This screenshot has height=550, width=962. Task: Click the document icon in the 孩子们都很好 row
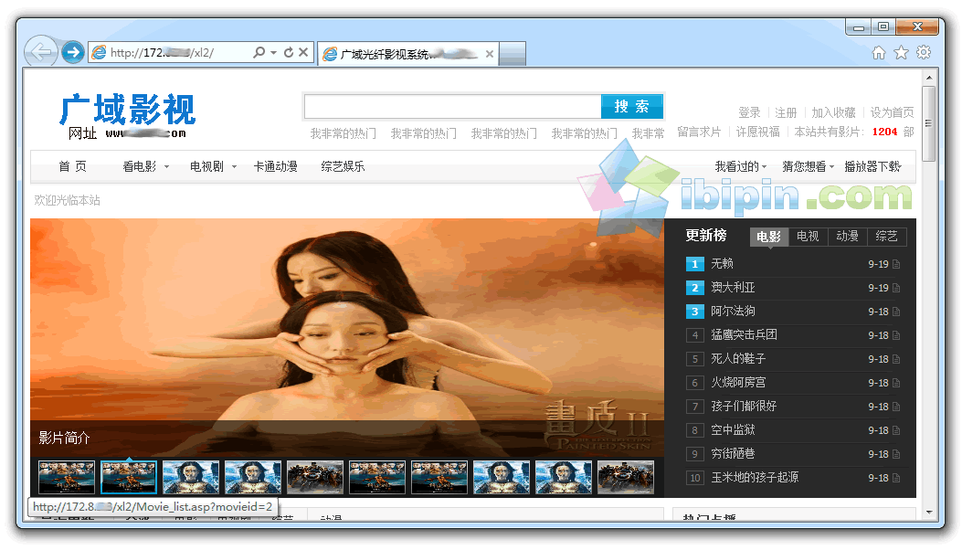[x=896, y=407]
